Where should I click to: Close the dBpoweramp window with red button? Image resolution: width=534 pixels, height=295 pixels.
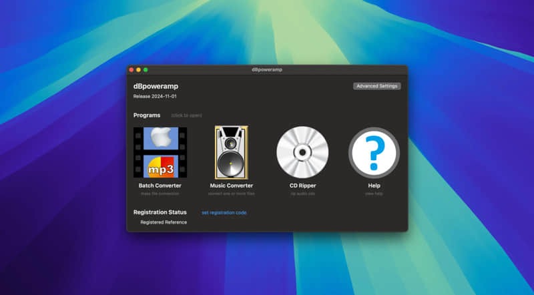click(131, 69)
